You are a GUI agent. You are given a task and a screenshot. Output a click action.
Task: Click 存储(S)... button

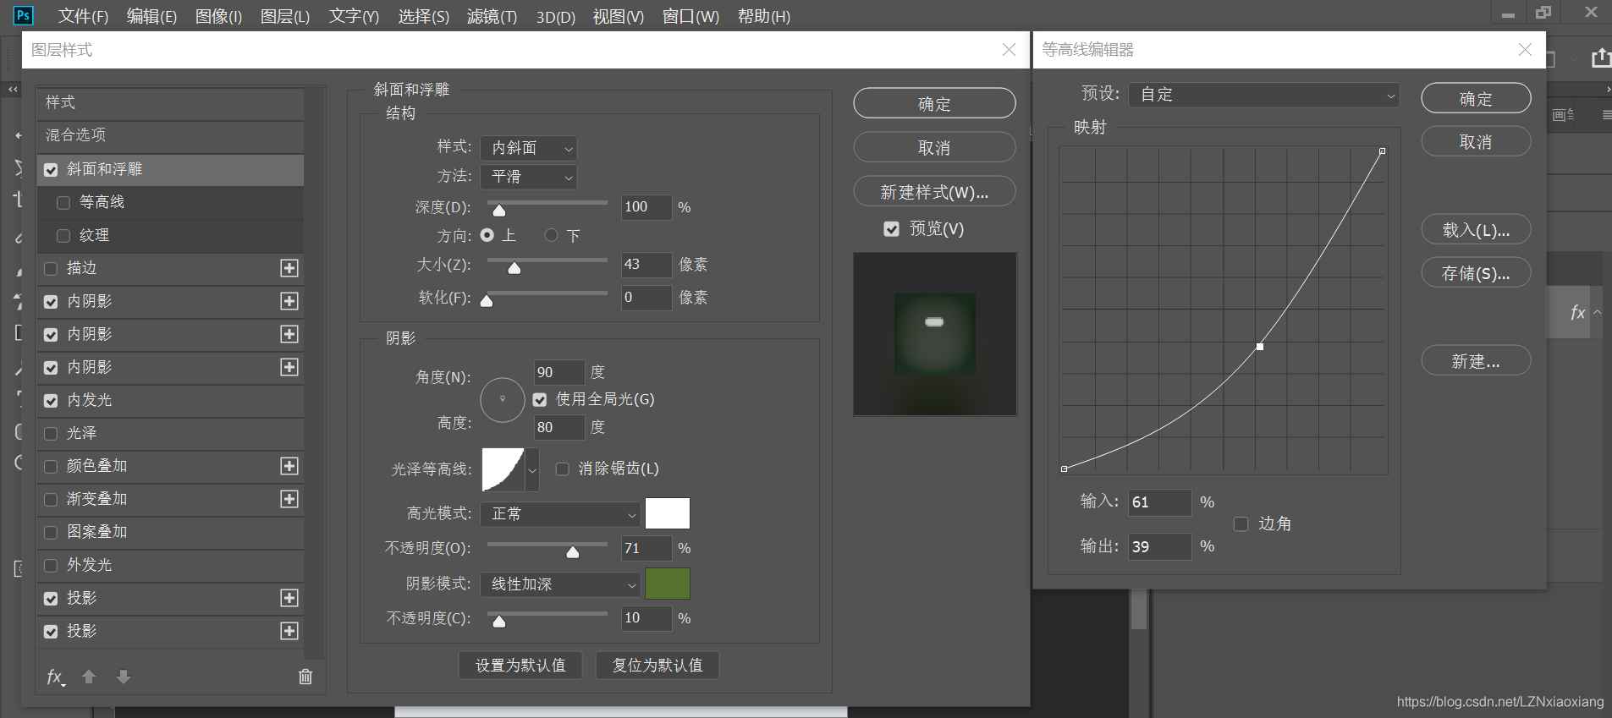(x=1476, y=273)
